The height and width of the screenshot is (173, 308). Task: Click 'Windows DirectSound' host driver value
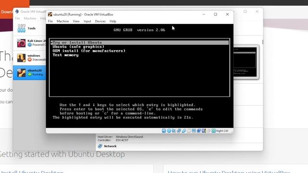click(129, 136)
